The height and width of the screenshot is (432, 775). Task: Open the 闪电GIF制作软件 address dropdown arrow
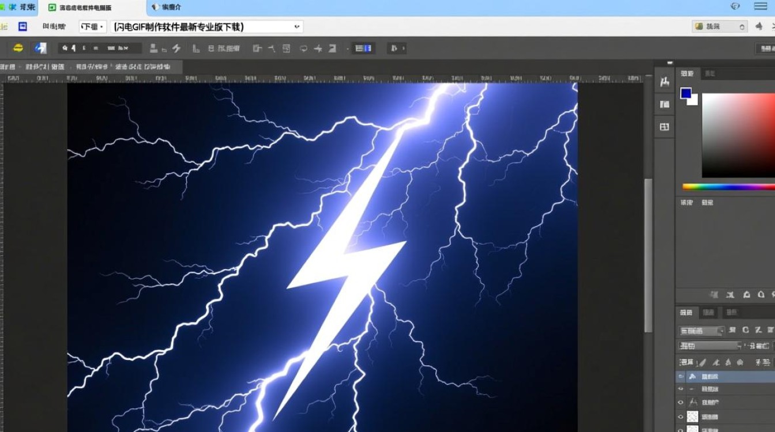(297, 26)
